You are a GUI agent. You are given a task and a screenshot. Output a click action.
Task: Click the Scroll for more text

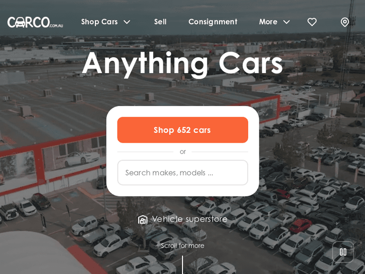click(182, 246)
